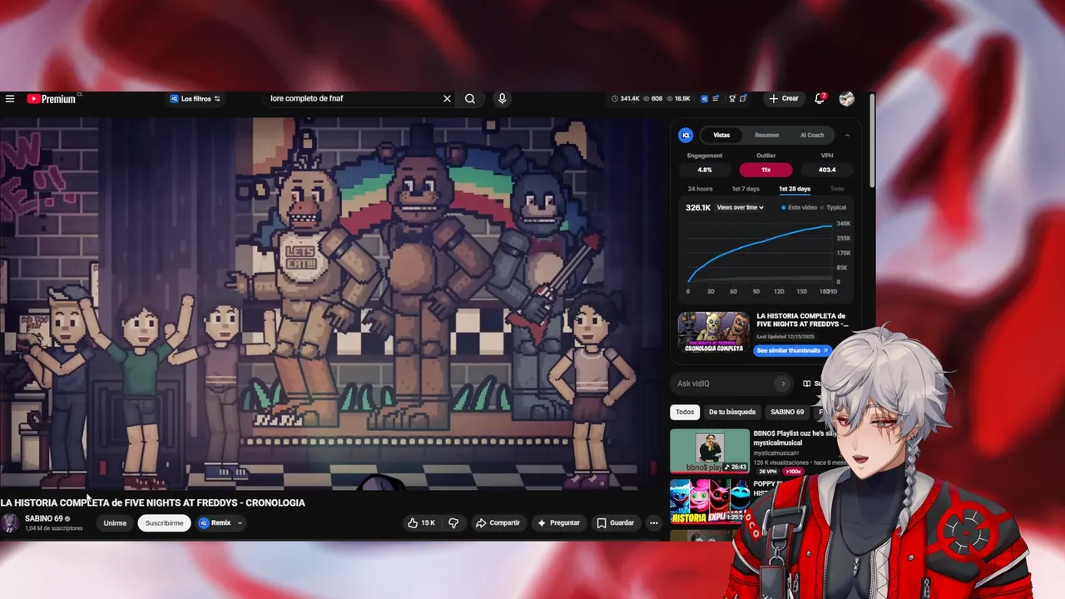Viewport: 1065px width, 599px height.
Task: Open SABINO 69 channel avatar
Action: click(x=10, y=522)
